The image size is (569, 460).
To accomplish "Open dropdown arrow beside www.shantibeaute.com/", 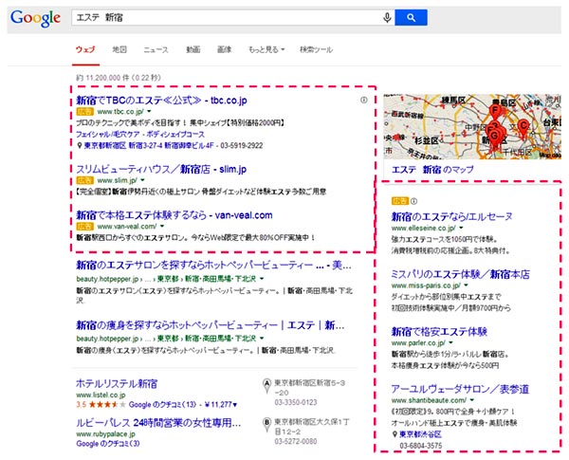I will click(471, 400).
